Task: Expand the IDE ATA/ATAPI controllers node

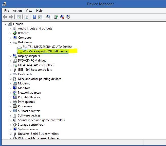Action: (x=10, y=65)
